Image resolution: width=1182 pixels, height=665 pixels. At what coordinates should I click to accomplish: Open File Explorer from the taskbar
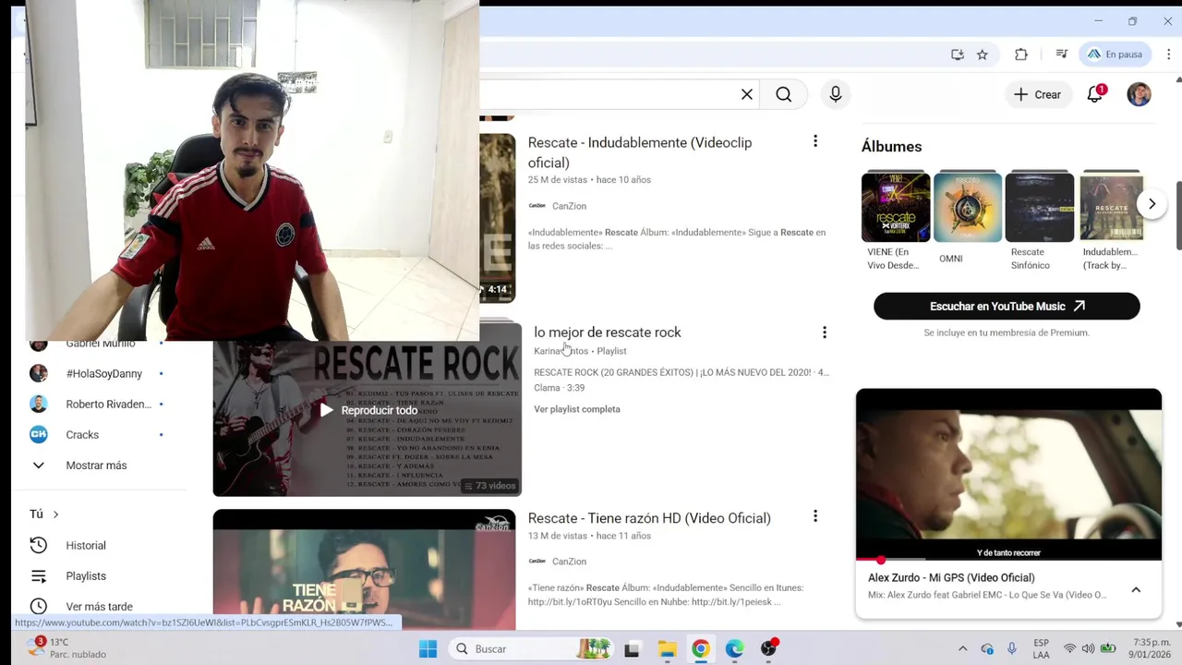click(667, 648)
